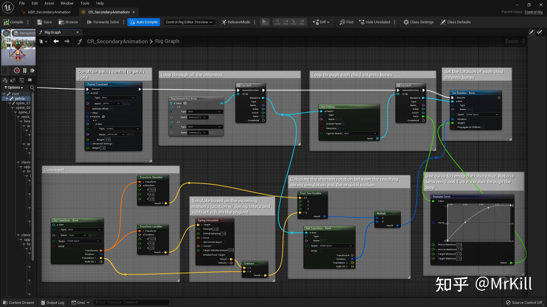Click the record button in preview panel

[x=17, y=70]
